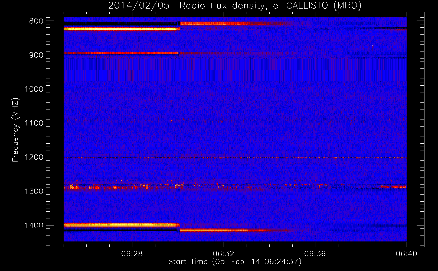
Task: Click the thin dotted line at 1200 MHz
Action: point(235,157)
